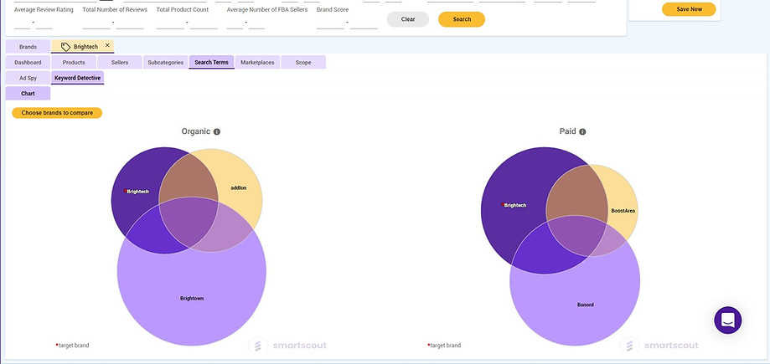Open the Scope tab
This screenshot has height=364, width=770.
click(303, 62)
